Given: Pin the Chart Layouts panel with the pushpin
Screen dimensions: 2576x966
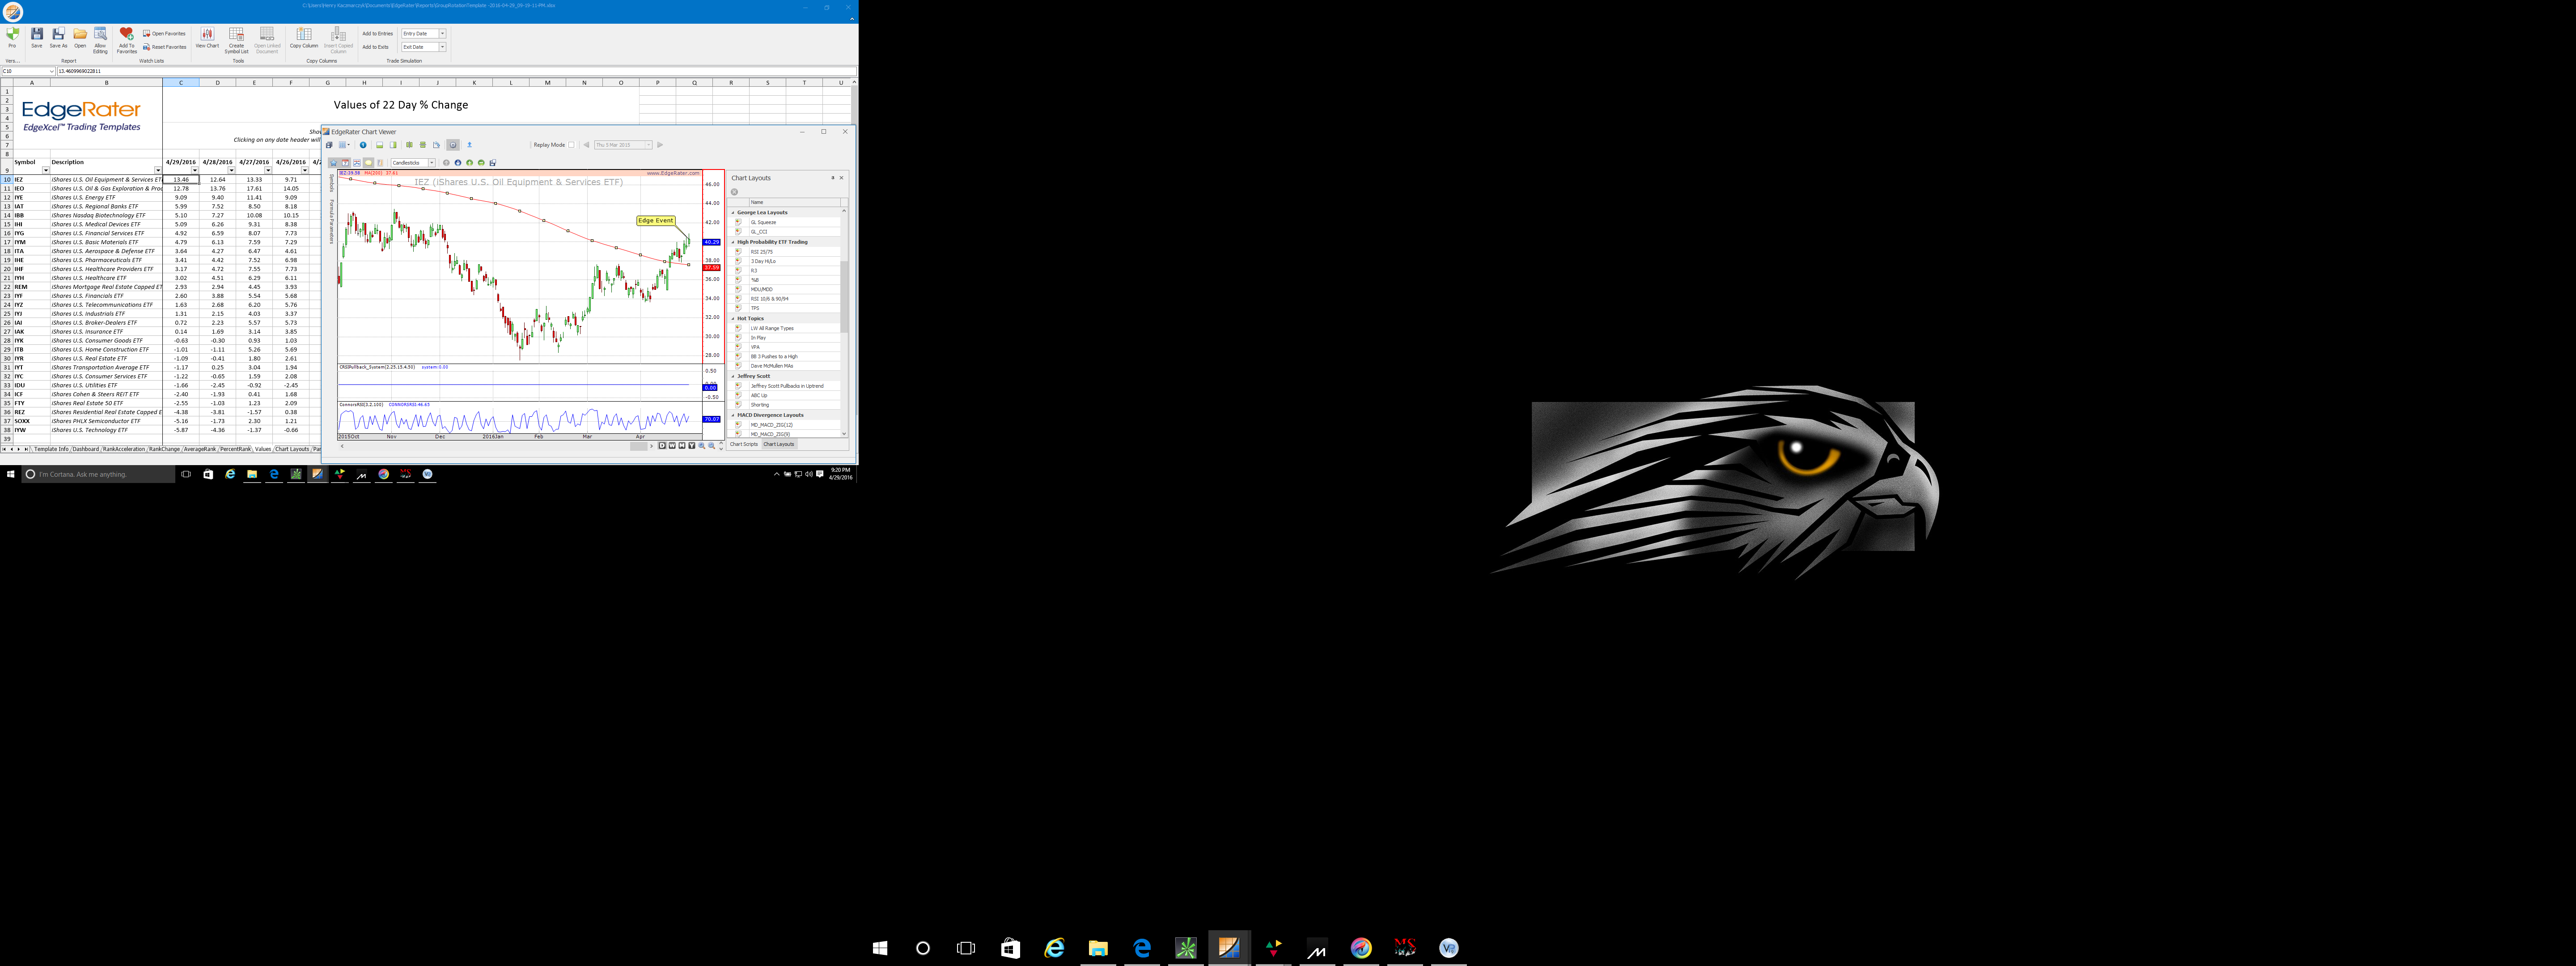Looking at the screenshot, I should pyautogui.click(x=833, y=178).
